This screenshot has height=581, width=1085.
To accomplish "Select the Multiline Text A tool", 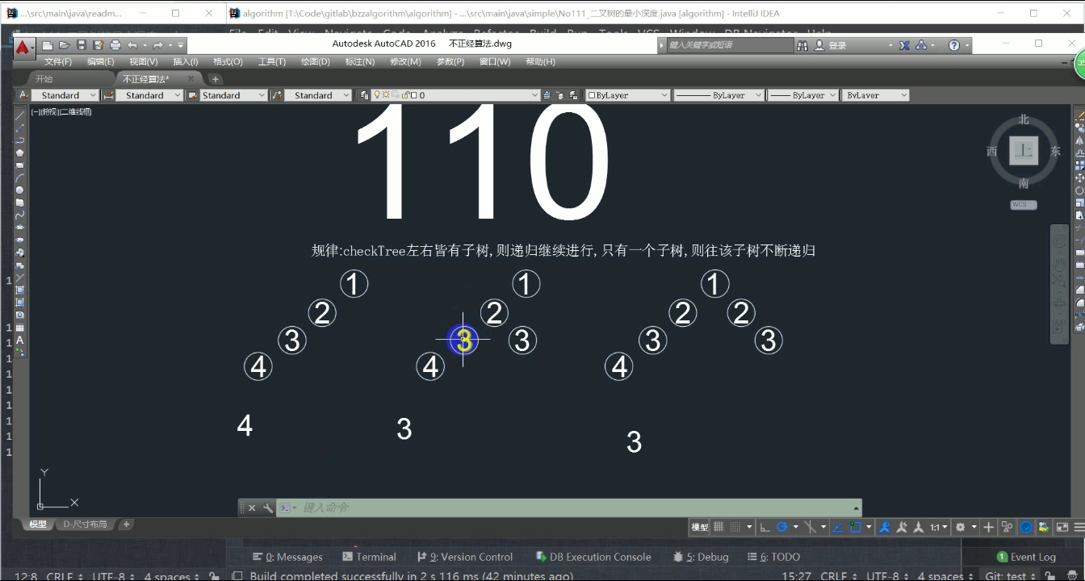I will [x=20, y=341].
